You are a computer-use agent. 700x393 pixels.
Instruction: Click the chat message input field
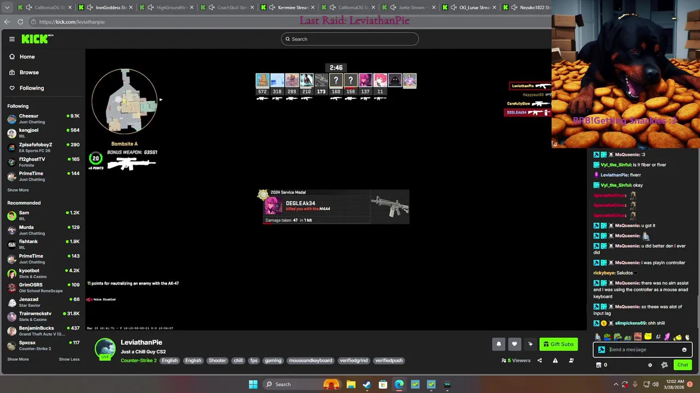click(x=643, y=349)
